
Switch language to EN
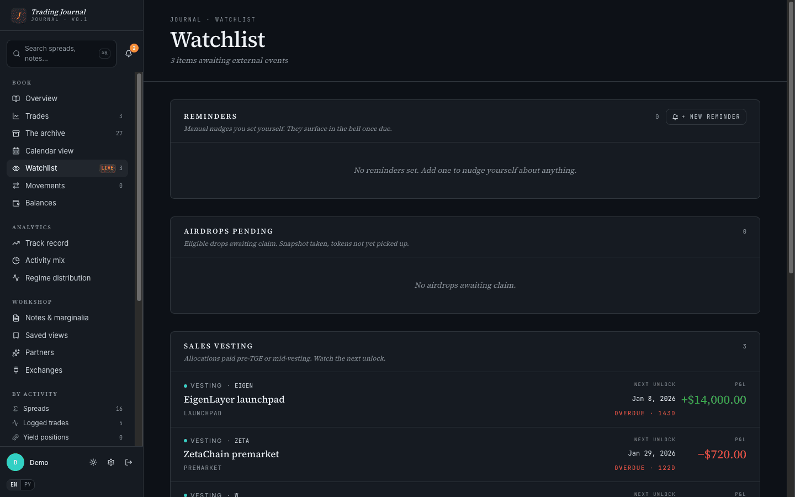(14, 485)
